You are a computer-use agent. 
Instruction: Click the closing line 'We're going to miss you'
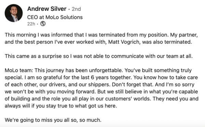click(x=53, y=120)
